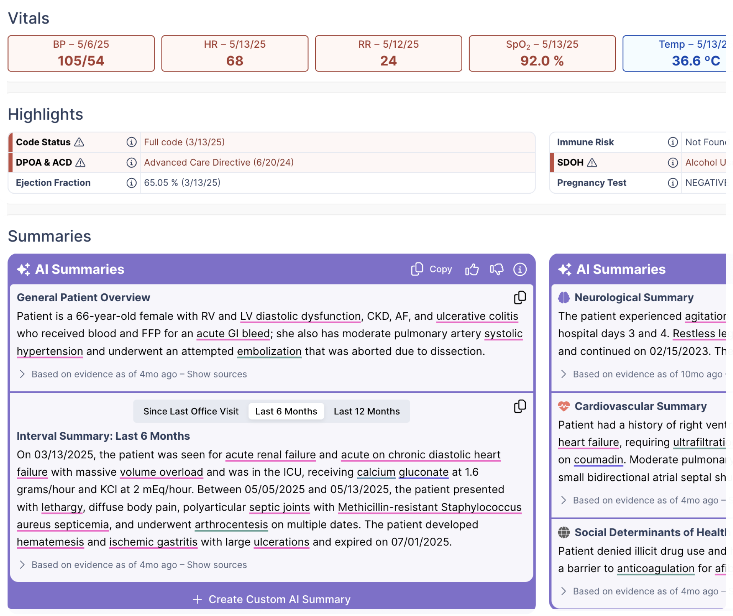This screenshot has height=616, width=733.
Task: Open the HR 68 vitals card
Action: [x=235, y=53]
